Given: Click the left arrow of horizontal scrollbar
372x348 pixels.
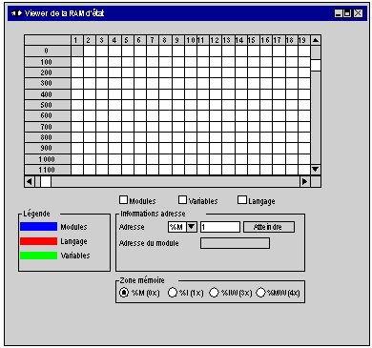Looking at the screenshot, I should (30, 181).
